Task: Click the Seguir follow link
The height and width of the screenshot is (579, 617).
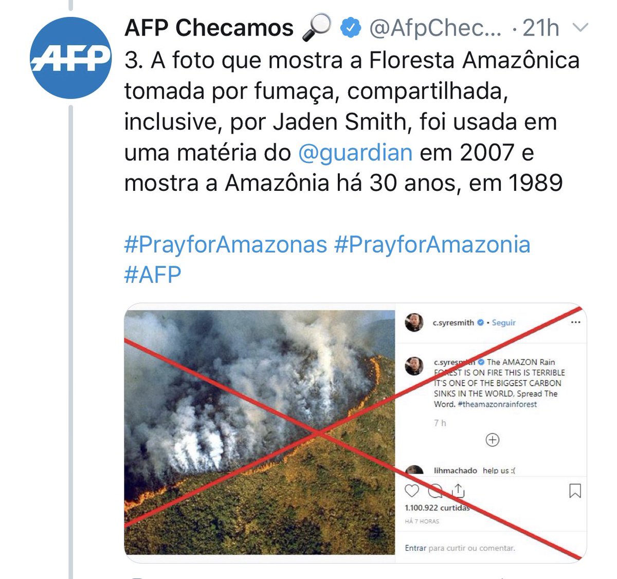Action: click(x=503, y=322)
